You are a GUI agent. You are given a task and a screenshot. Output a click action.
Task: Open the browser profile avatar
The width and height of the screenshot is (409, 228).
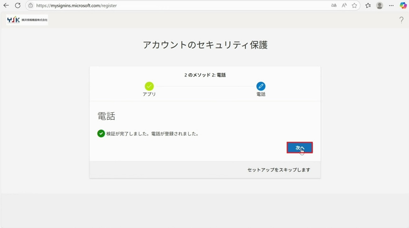(379, 6)
